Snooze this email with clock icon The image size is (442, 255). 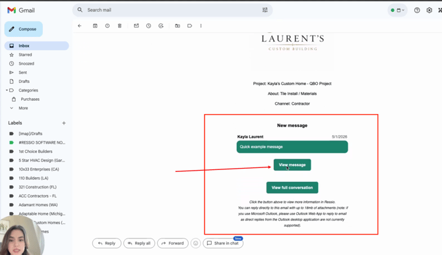point(148,26)
